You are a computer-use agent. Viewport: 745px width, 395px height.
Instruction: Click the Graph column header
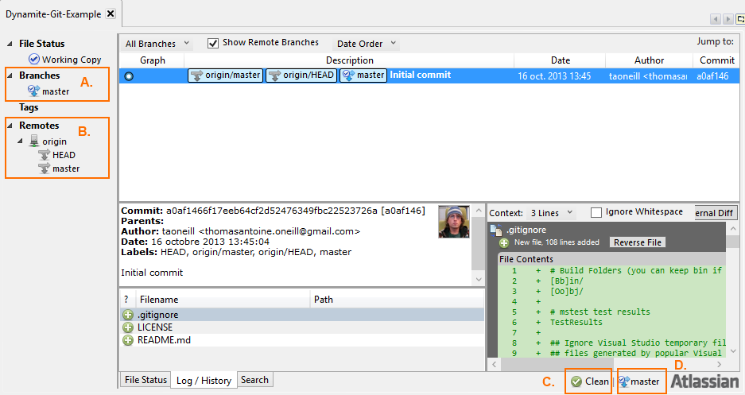pos(152,60)
